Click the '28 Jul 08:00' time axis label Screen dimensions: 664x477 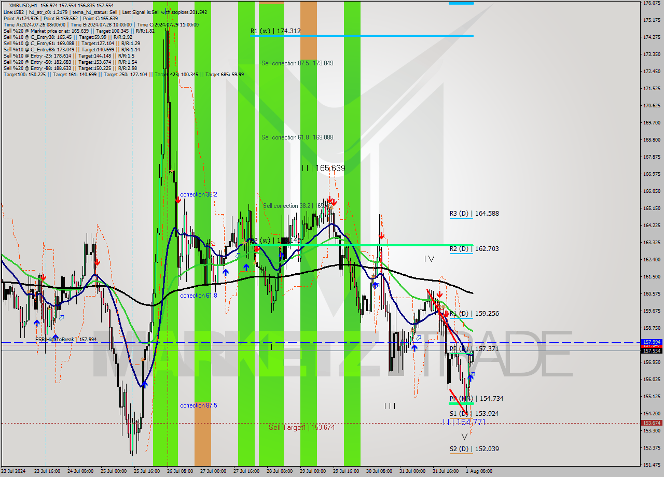279,471
